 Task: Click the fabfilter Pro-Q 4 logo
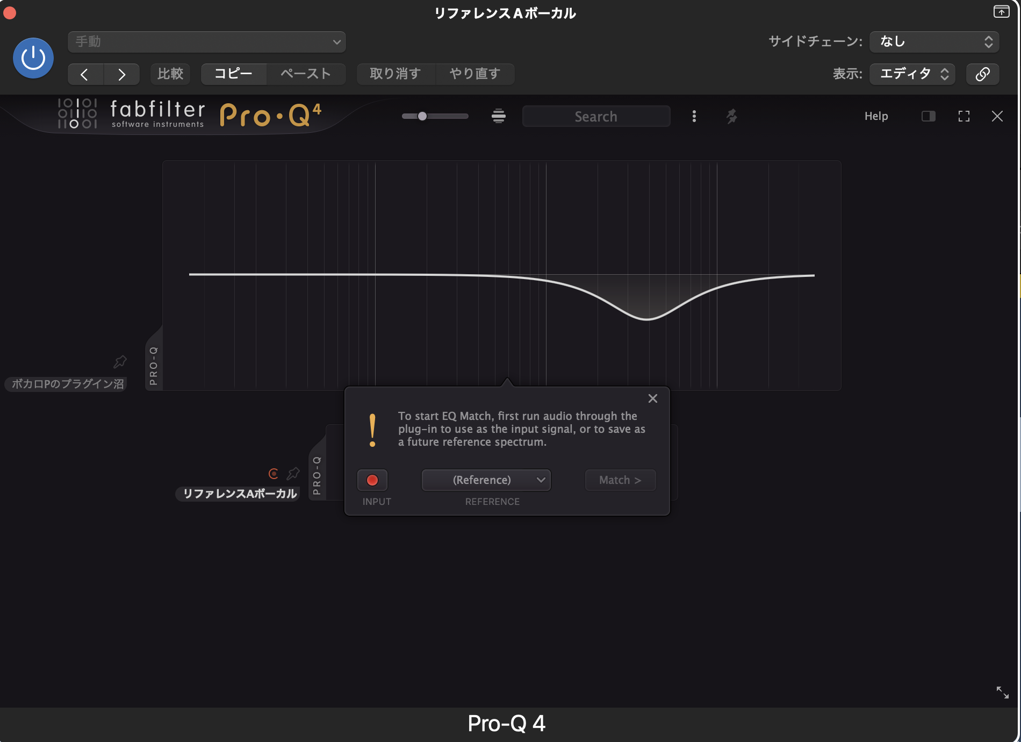coord(189,114)
